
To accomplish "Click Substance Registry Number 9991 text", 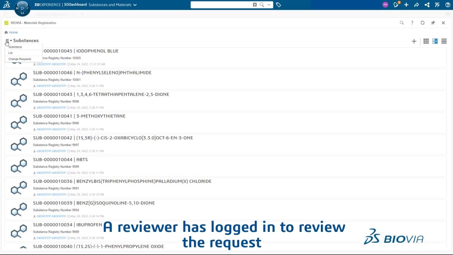I will [56, 188].
